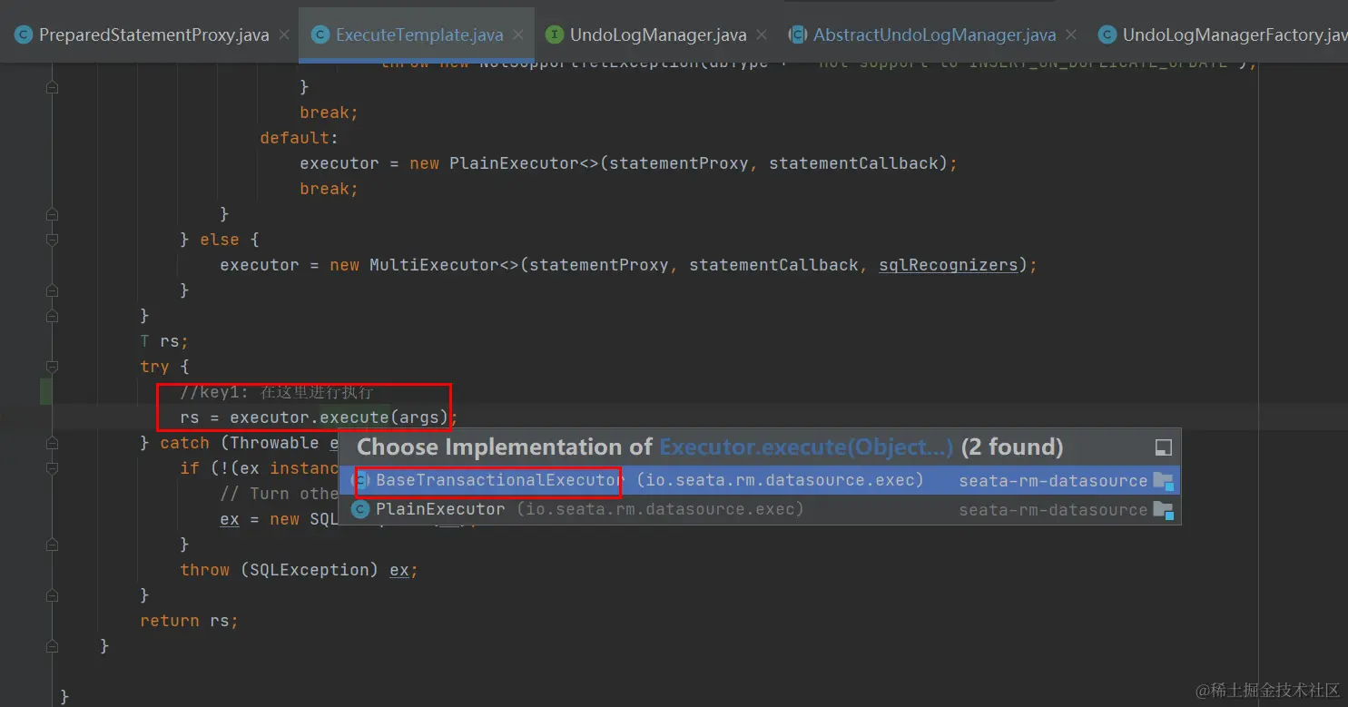Screen dimensions: 1348x707
Task: Click the execute method call in code
Action: tap(356, 417)
